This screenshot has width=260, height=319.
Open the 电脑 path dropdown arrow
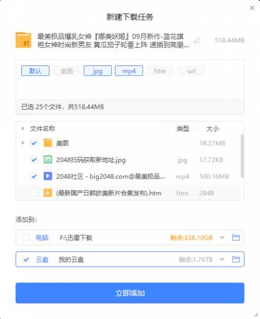pos(222,238)
